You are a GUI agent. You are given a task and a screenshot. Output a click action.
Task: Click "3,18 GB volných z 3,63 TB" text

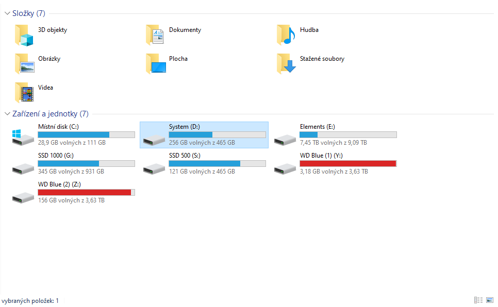(x=334, y=172)
